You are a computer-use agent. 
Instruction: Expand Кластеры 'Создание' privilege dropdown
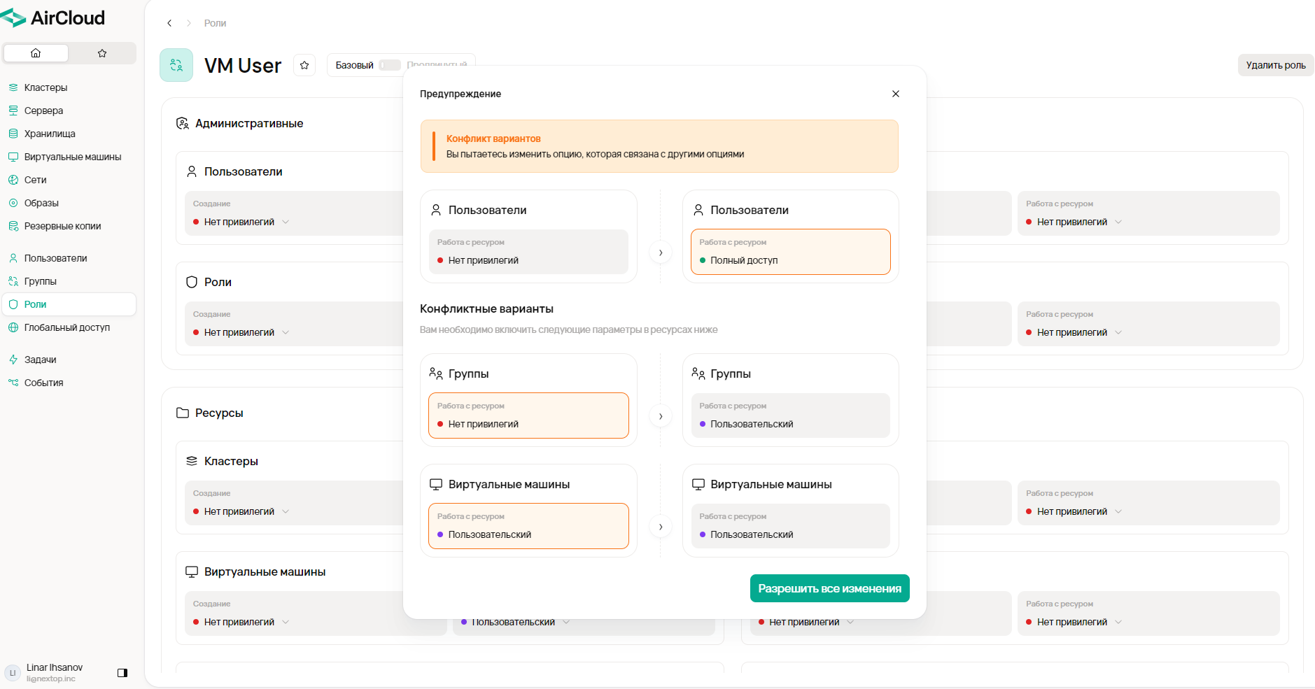(x=241, y=511)
